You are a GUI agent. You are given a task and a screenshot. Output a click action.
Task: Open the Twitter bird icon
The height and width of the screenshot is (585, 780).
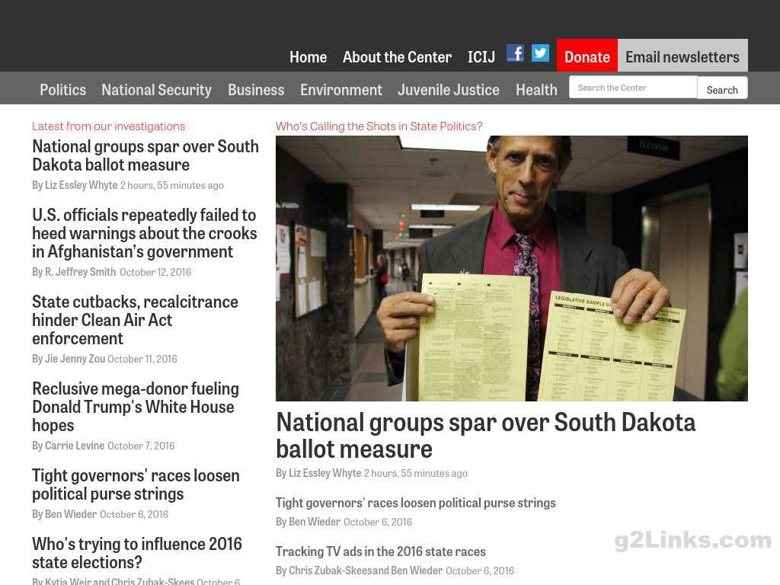(x=540, y=53)
